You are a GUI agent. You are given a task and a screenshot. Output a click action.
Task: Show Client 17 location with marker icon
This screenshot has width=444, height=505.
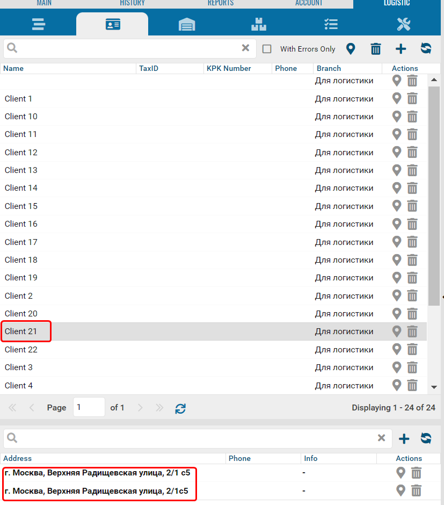click(397, 242)
